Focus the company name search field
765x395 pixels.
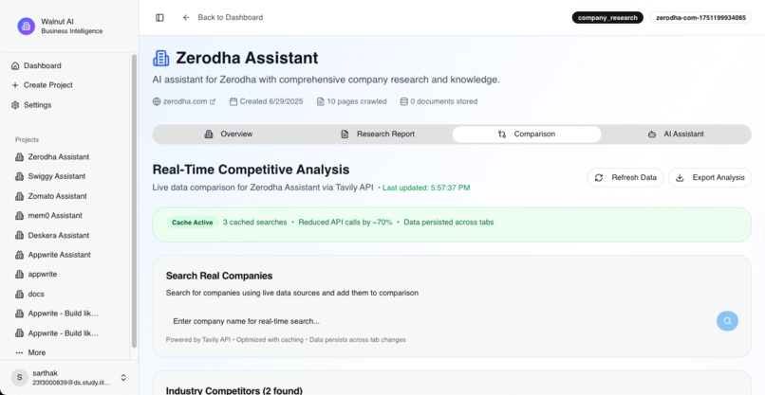tap(439, 321)
